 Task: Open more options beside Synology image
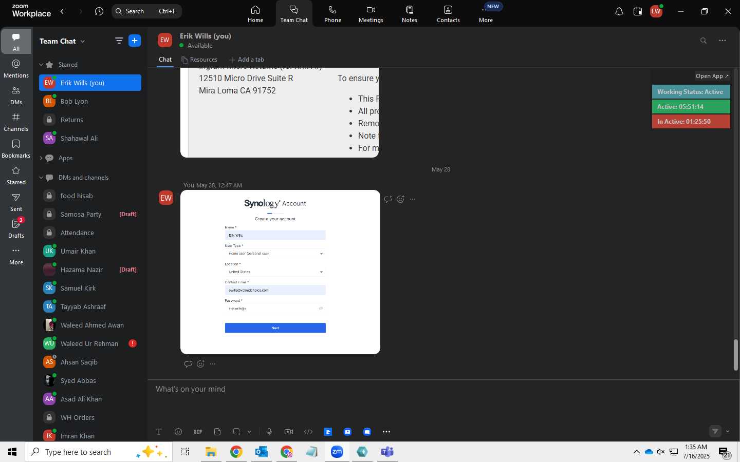pyautogui.click(x=413, y=199)
